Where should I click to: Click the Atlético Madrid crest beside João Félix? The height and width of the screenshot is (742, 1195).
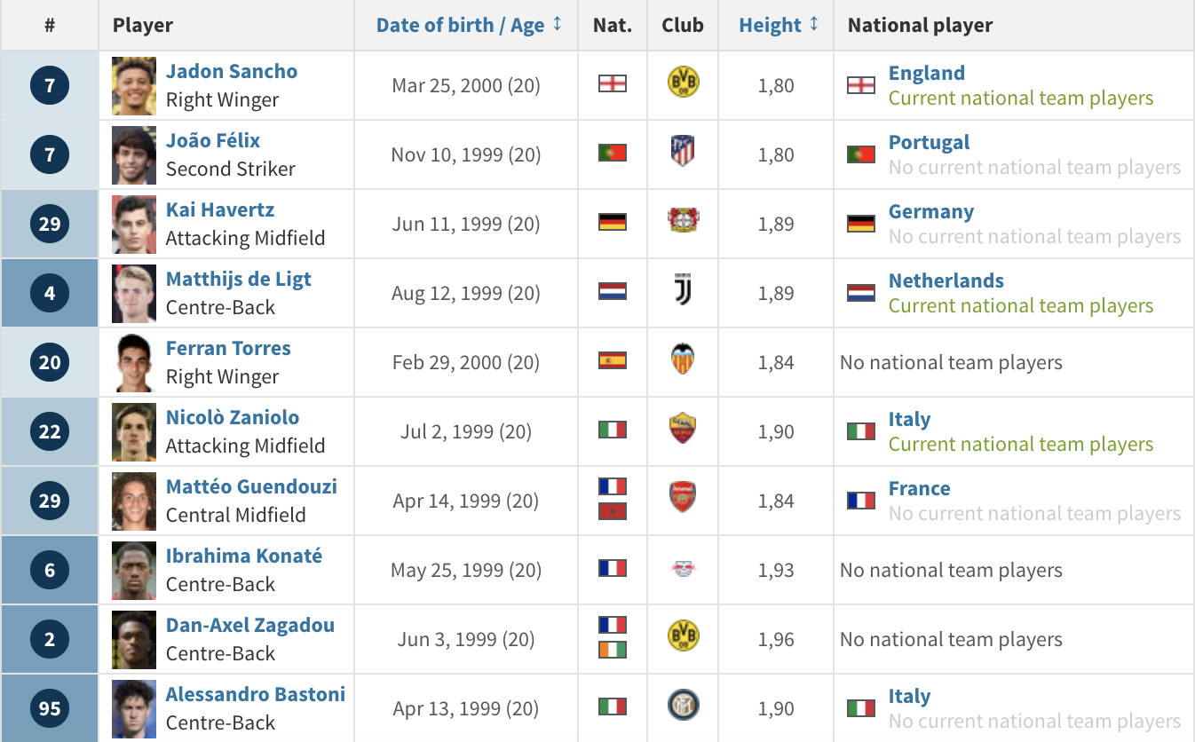pyautogui.click(x=683, y=152)
